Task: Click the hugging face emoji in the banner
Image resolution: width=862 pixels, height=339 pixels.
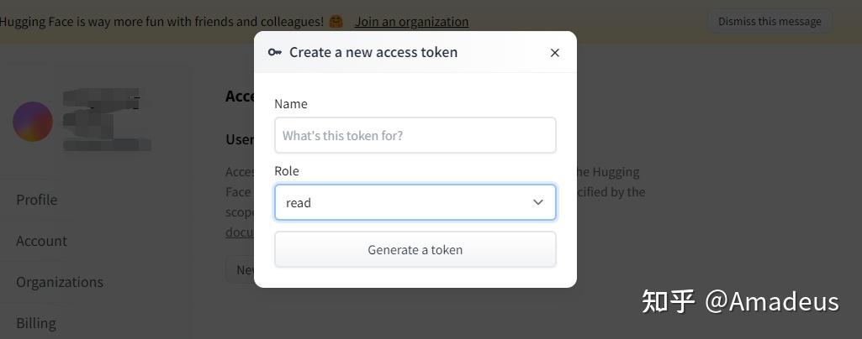Action: pyautogui.click(x=336, y=21)
